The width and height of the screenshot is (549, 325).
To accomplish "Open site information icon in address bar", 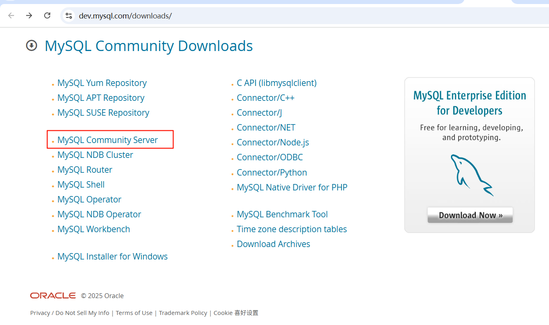I will coord(69,16).
